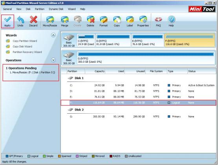Screen dimensions: 218x165
Task: Sort by Partition column header
Action: [76, 71]
